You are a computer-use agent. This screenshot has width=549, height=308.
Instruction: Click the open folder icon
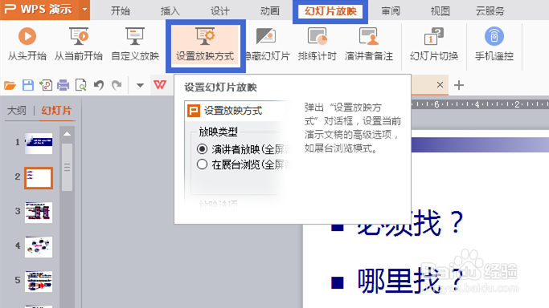coord(10,85)
